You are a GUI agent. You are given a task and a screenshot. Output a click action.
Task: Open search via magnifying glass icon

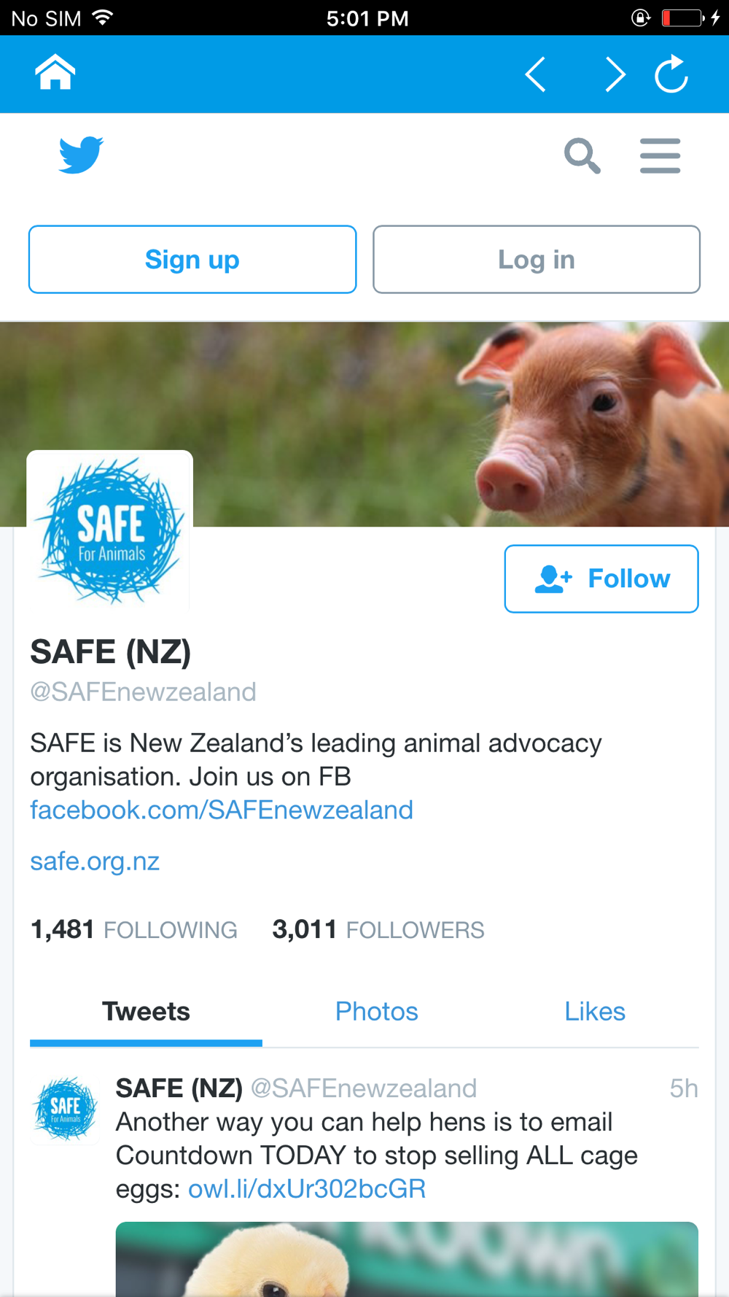pyautogui.click(x=582, y=155)
